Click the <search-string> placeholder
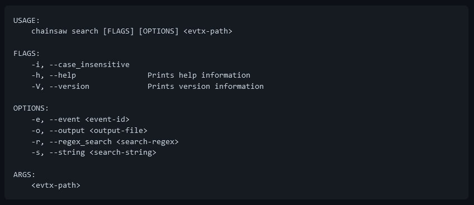The image size is (474, 205). [123, 152]
